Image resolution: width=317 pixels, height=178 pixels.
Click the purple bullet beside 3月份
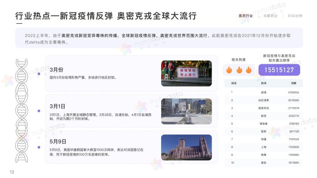39,74
